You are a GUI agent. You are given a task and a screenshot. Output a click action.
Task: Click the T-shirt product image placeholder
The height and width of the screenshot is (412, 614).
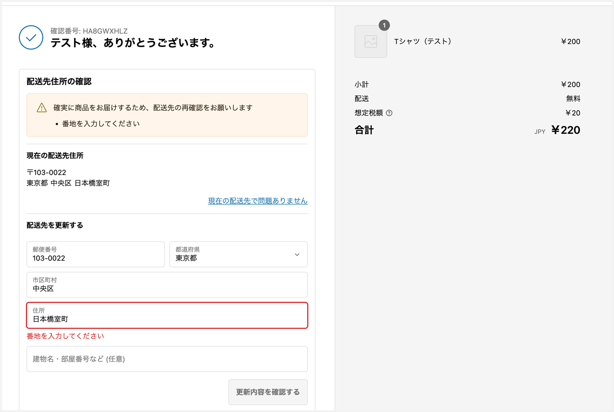[371, 41]
